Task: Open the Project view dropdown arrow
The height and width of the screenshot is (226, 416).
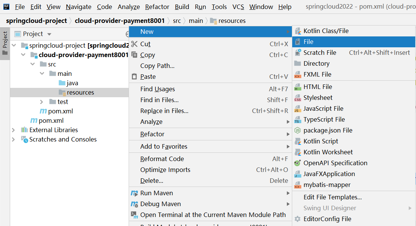Action: [x=49, y=34]
